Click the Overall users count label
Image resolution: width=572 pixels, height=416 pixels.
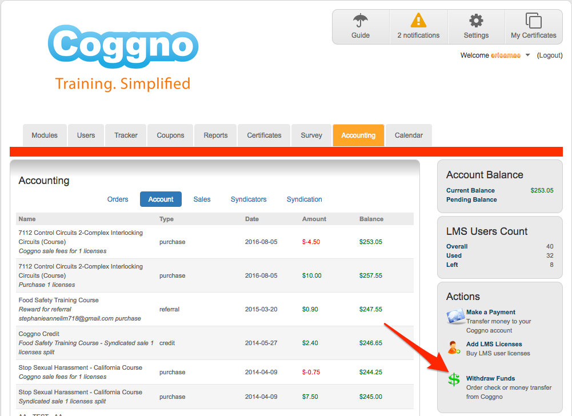click(457, 246)
